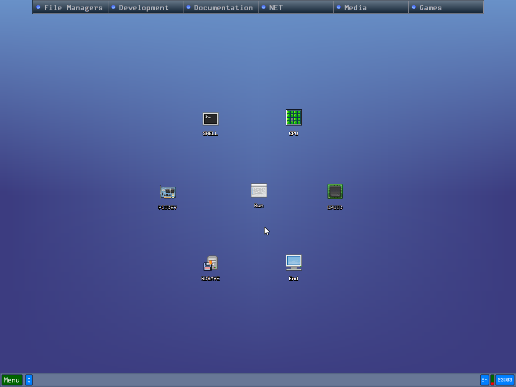The width and height of the screenshot is (516, 387).
Task: Launch the RDSAVE ramdisk save icon
Action: (210, 264)
